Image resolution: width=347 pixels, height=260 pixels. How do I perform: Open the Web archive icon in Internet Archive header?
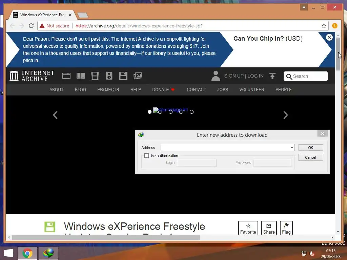(x=66, y=76)
